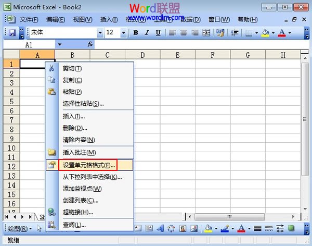Choose 清除内容(N) in context menu
The image size is (312, 246).
click(89, 140)
